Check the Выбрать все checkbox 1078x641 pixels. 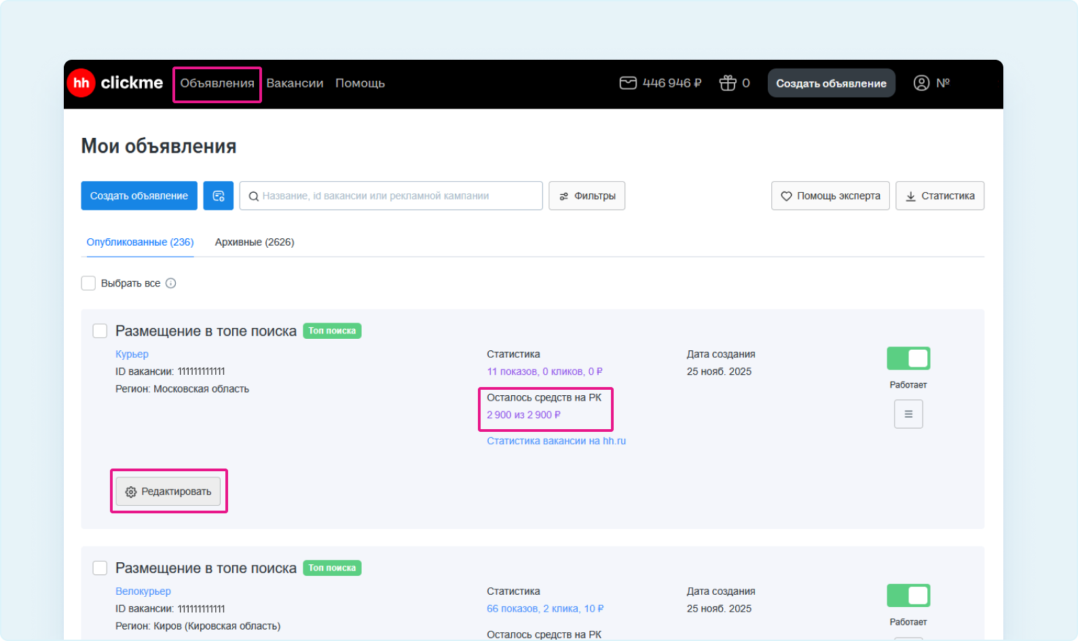point(88,283)
